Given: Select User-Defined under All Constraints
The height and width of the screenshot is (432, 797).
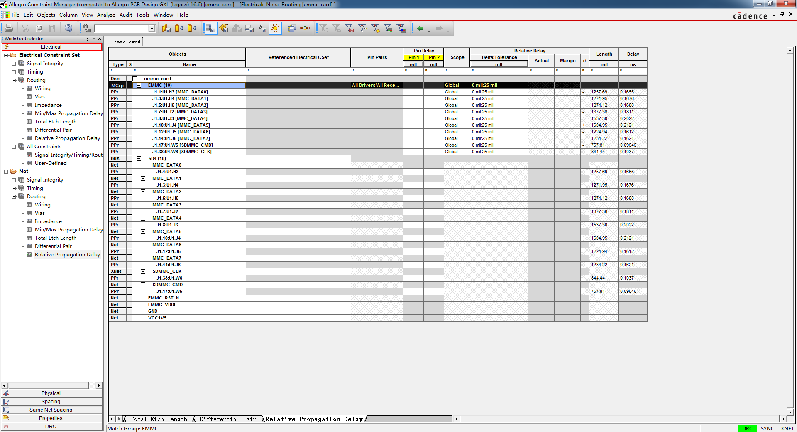Looking at the screenshot, I should [x=51, y=163].
